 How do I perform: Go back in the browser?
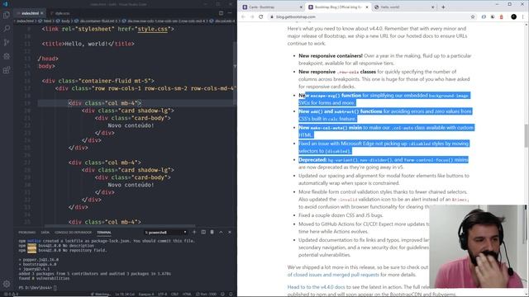tap(243, 16)
